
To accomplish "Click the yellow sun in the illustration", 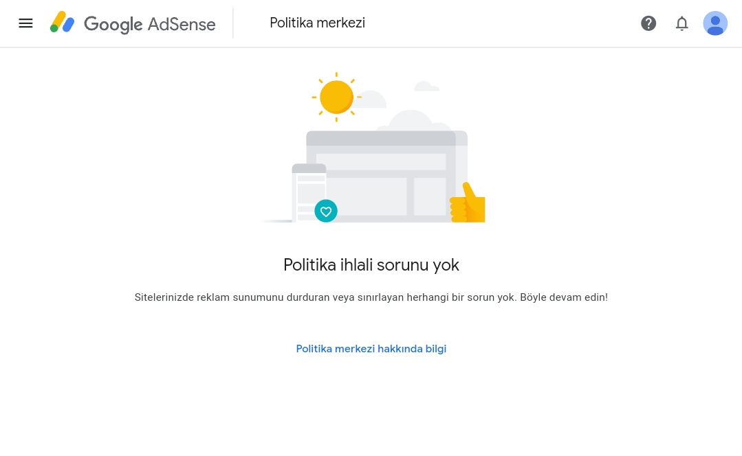I will pos(336,97).
